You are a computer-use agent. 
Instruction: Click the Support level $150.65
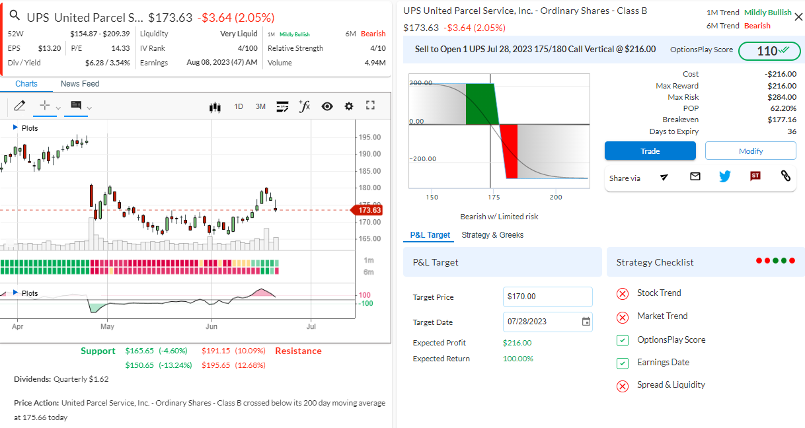click(x=139, y=365)
